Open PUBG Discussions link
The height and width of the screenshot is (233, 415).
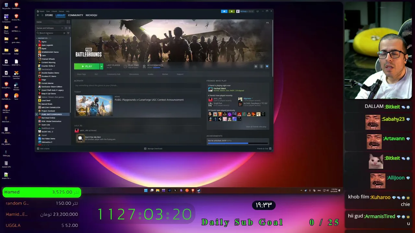click(x=134, y=74)
